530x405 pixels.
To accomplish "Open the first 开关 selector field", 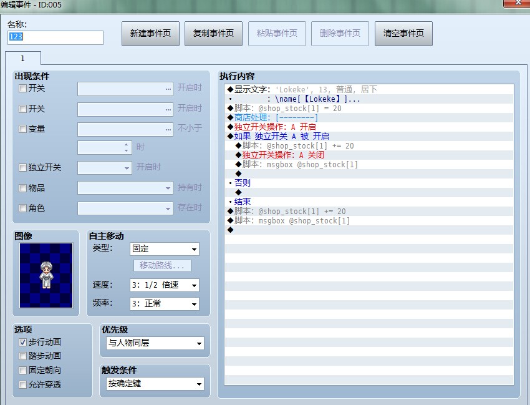I will (125, 89).
